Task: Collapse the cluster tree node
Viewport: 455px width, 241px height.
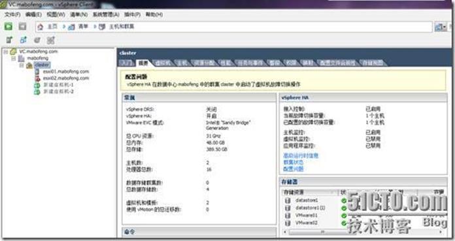Action: [x=22, y=65]
